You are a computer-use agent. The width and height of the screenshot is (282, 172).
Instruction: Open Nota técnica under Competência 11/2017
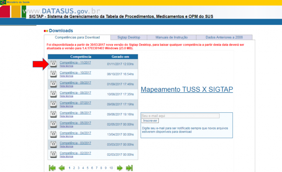pos(66,66)
